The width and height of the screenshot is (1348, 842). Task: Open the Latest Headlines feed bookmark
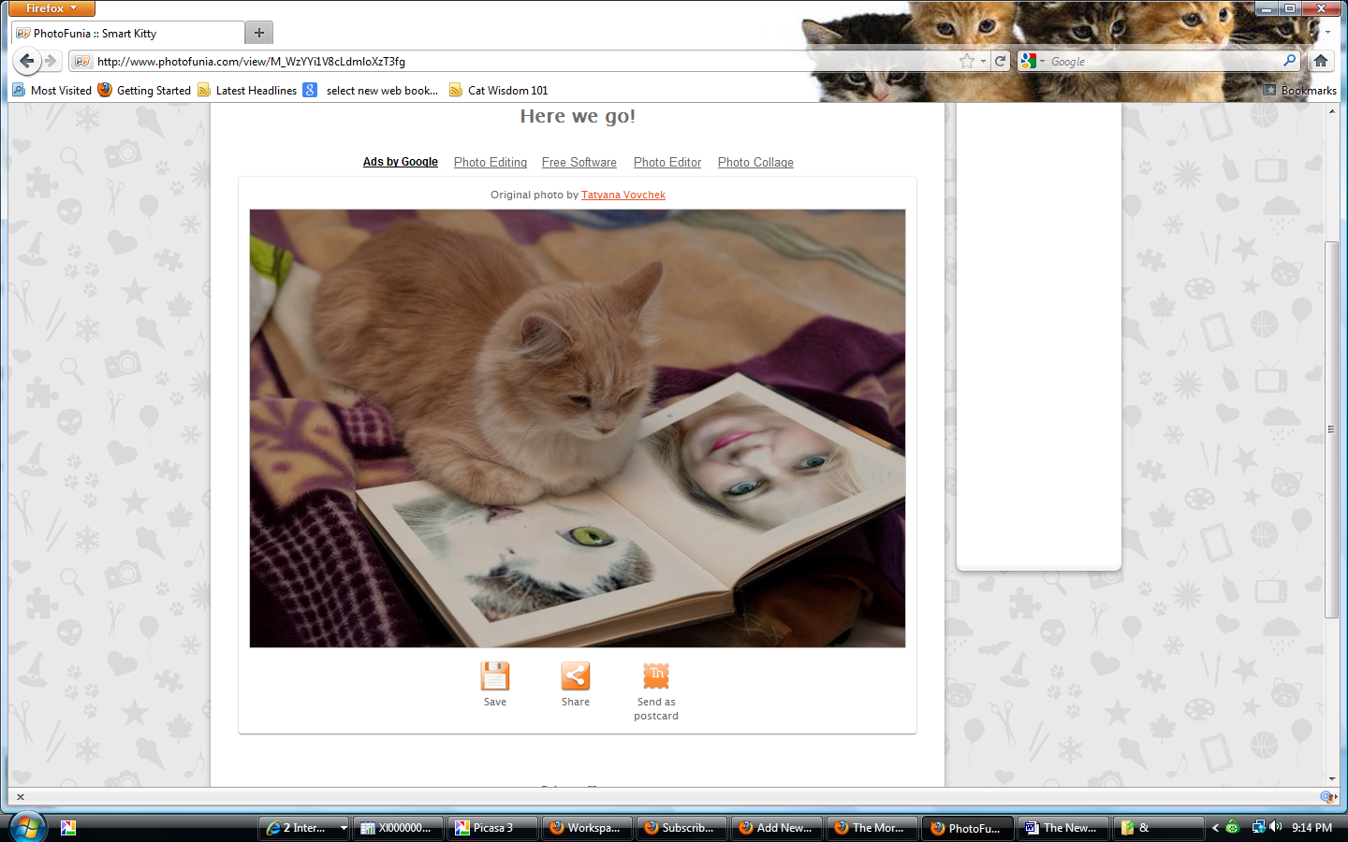point(247,91)
